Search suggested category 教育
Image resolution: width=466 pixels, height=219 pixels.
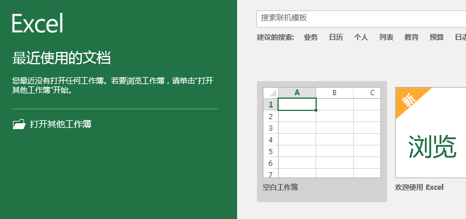click(412, 37)
